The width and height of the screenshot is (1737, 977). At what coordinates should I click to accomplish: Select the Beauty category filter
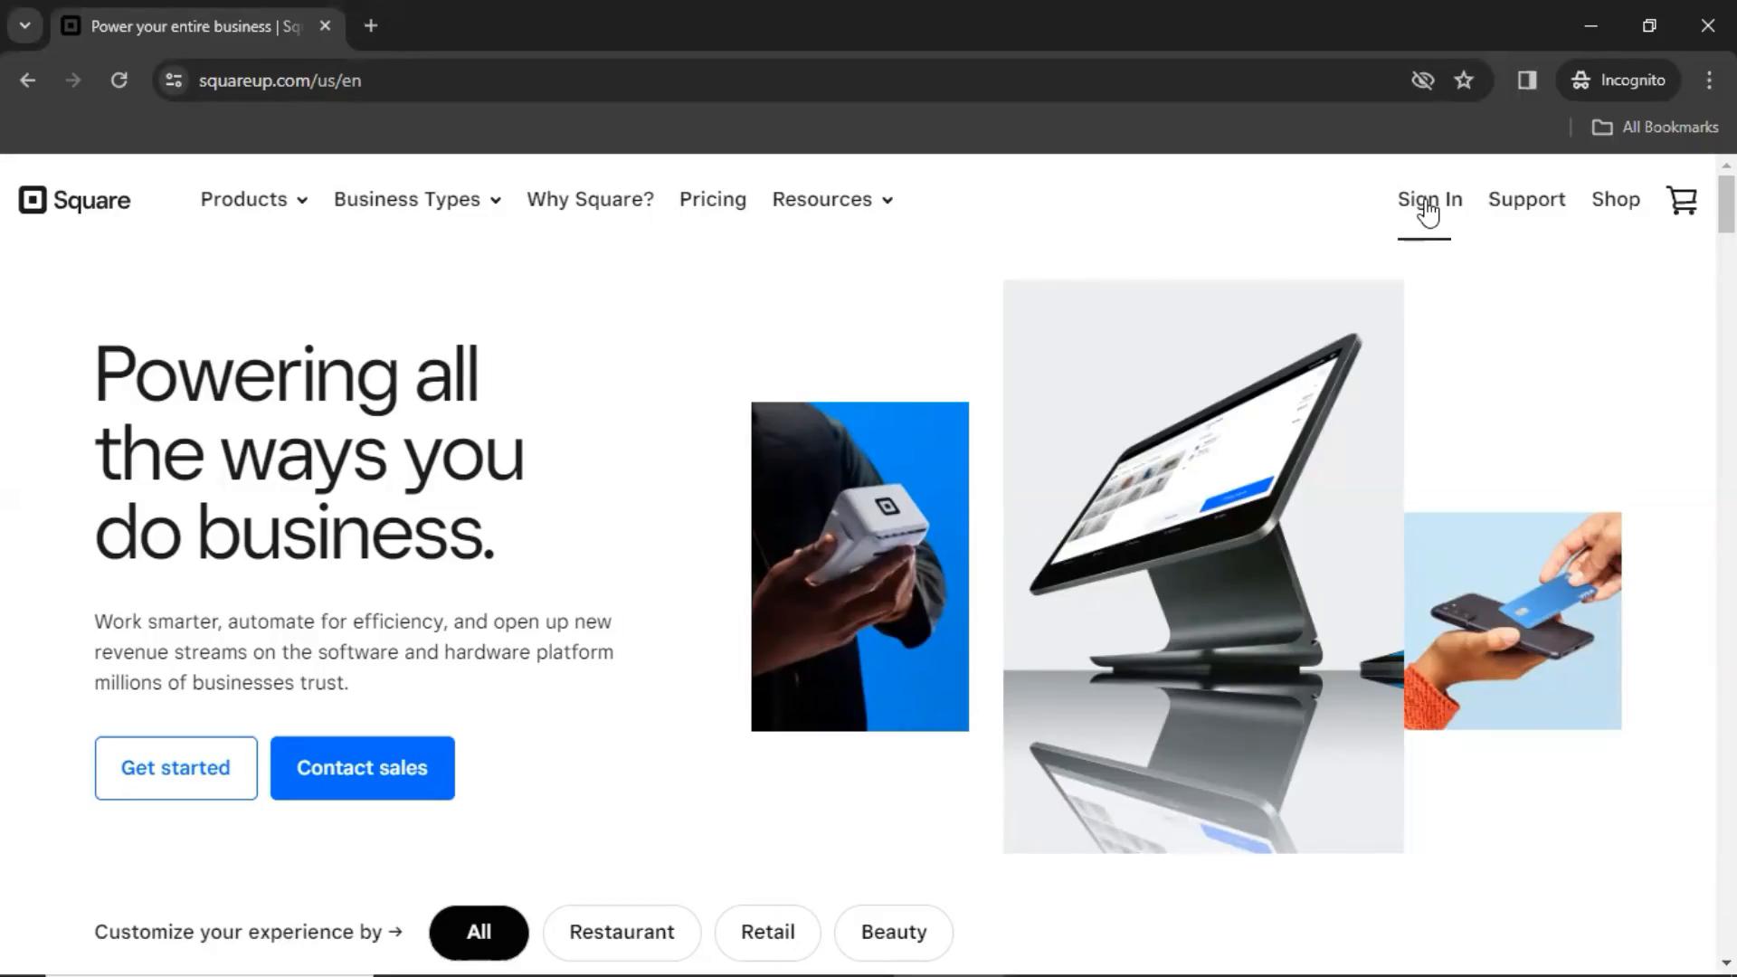895,931
